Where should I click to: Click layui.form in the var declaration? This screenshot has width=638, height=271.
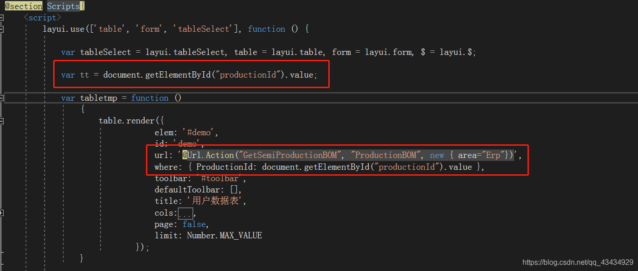pos(389,52)
